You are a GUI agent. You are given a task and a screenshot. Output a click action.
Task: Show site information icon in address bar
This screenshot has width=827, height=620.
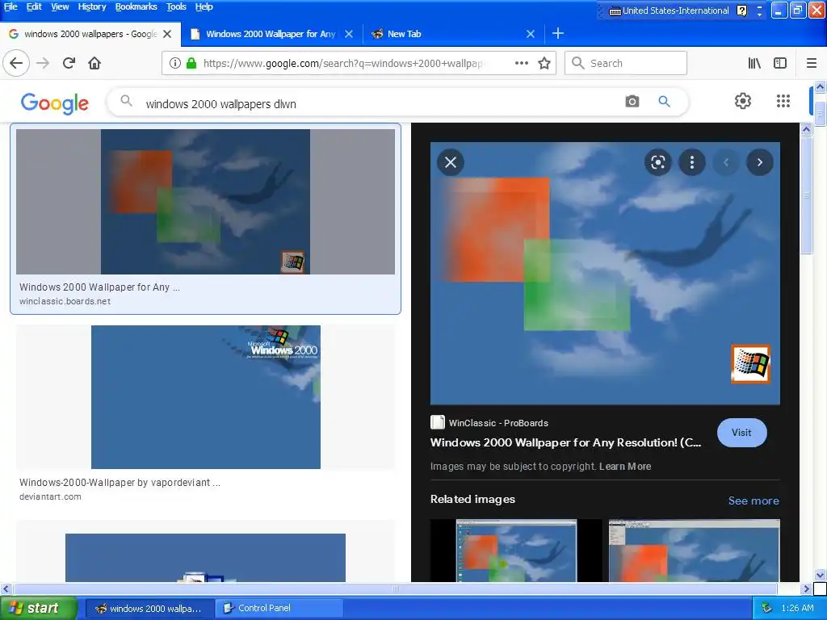(x=174, y=63)
